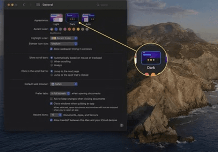Select the Light appearance thumbnail
The height and width of the screenshot is (152, 218).
(x=57, y=18)
